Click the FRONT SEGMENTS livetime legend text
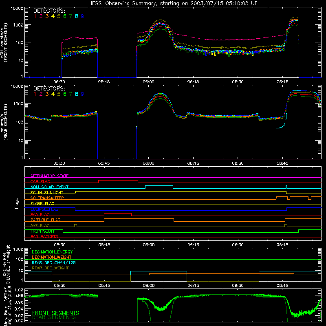326x326 pixels. click(56, 313)
